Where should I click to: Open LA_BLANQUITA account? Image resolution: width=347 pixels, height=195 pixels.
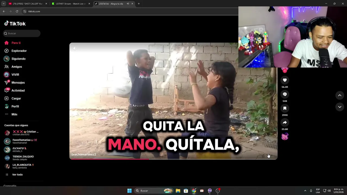20,166
